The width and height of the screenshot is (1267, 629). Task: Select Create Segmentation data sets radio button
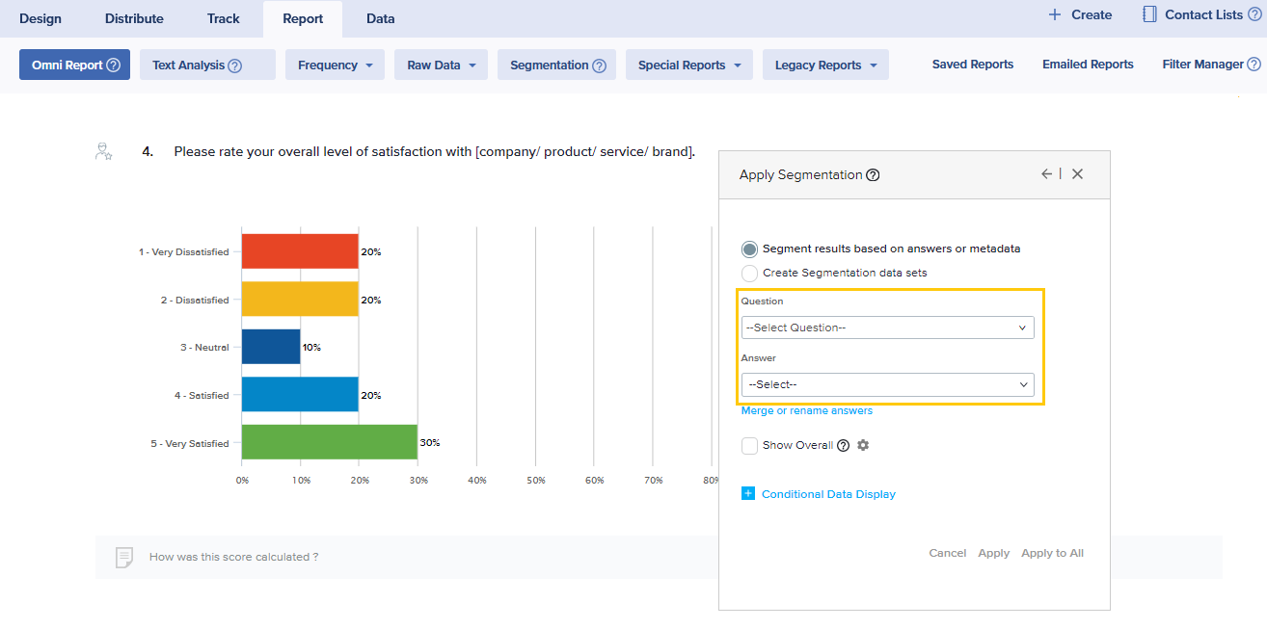(749, 273)
